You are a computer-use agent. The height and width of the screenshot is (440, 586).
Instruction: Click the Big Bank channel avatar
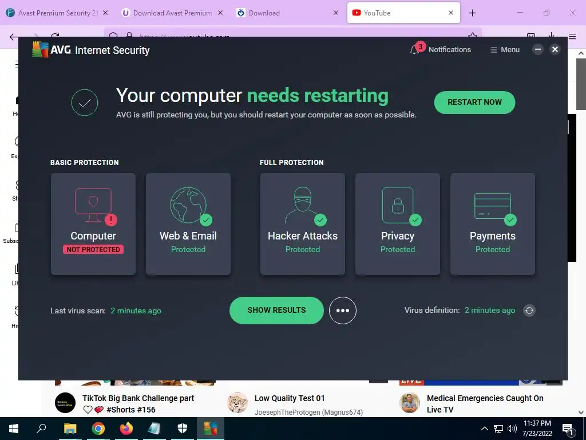pyautogui.click(x=65, y=403)
